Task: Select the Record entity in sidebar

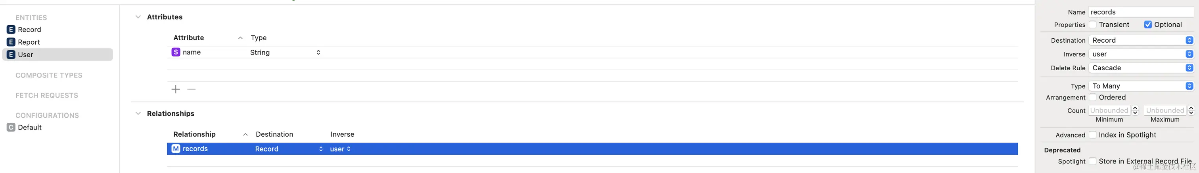Action: coord(29,30)
